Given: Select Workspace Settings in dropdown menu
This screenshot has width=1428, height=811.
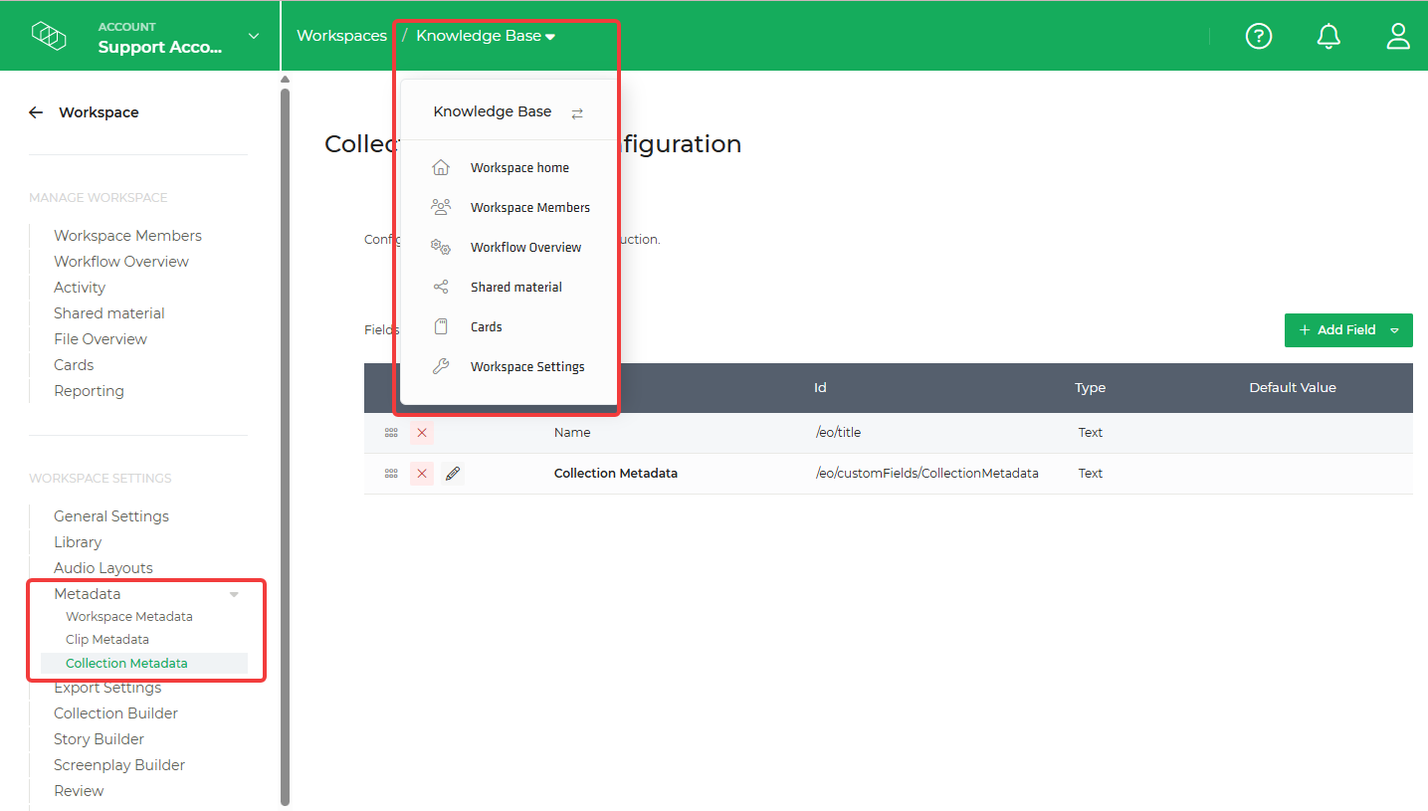Looking at the screenshot, I should (x=527, y=366).
